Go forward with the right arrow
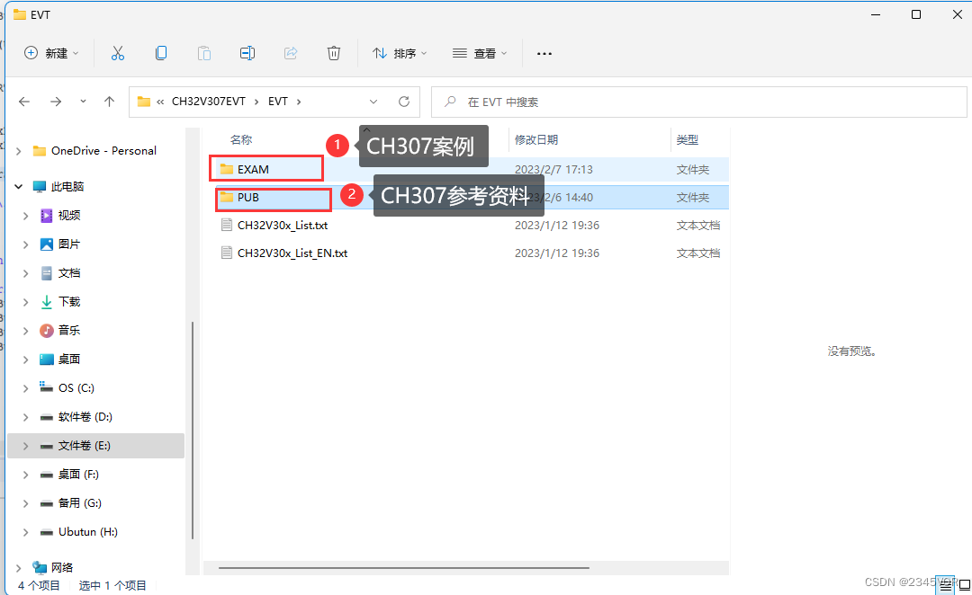 click(56, 102)
